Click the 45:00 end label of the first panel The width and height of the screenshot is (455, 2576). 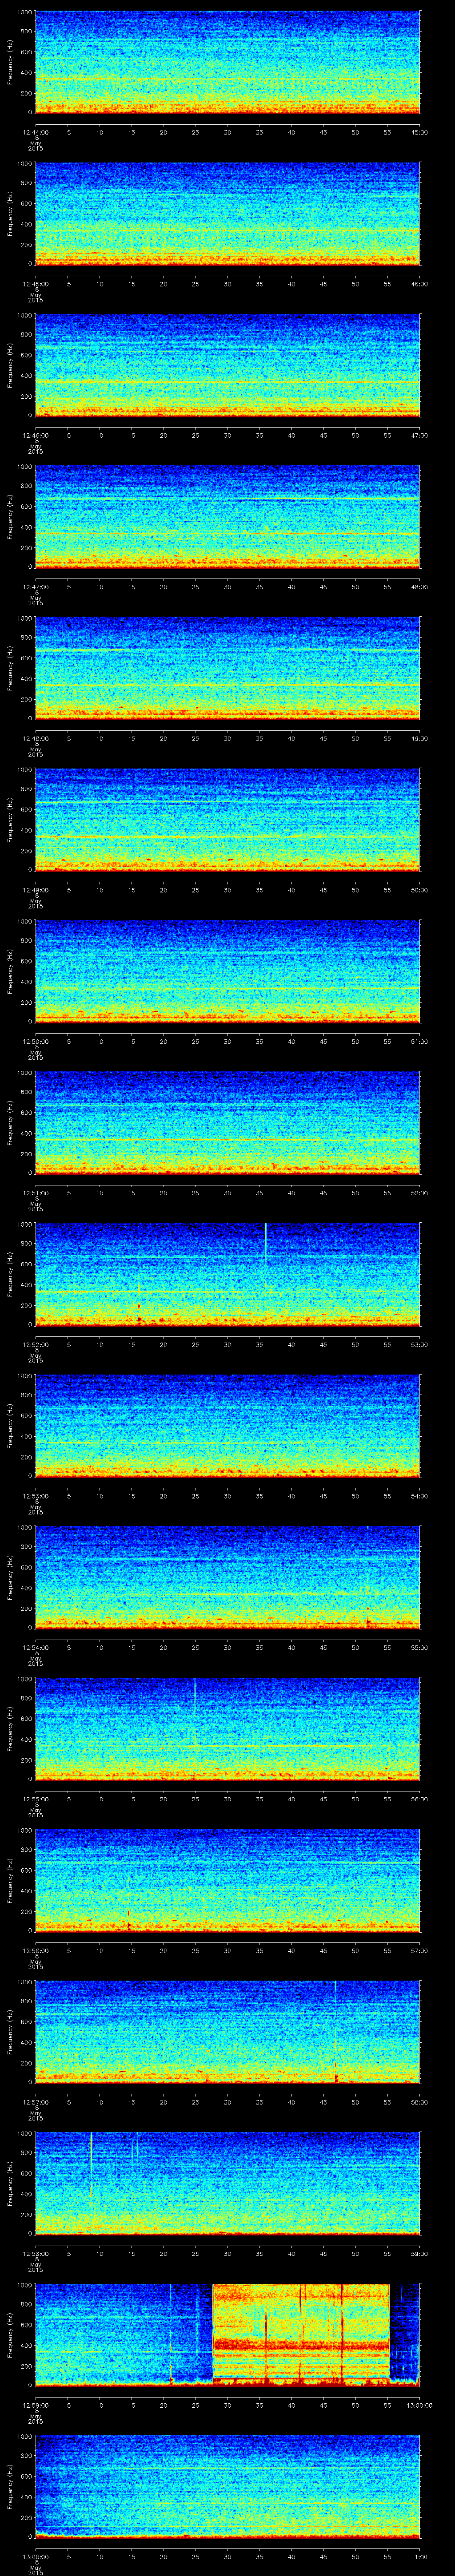point(420,131)
